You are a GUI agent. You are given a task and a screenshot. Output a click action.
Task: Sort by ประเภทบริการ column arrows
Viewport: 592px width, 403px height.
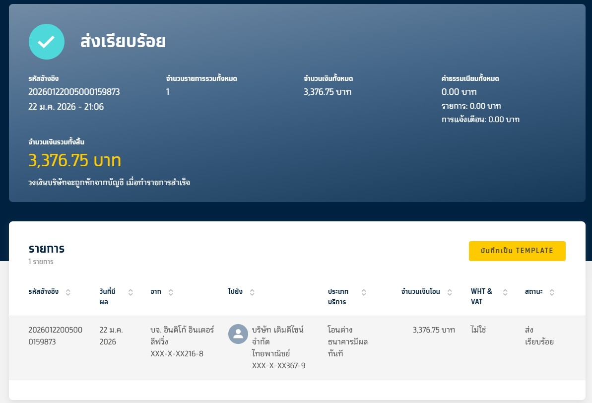[x=363, y=292]
